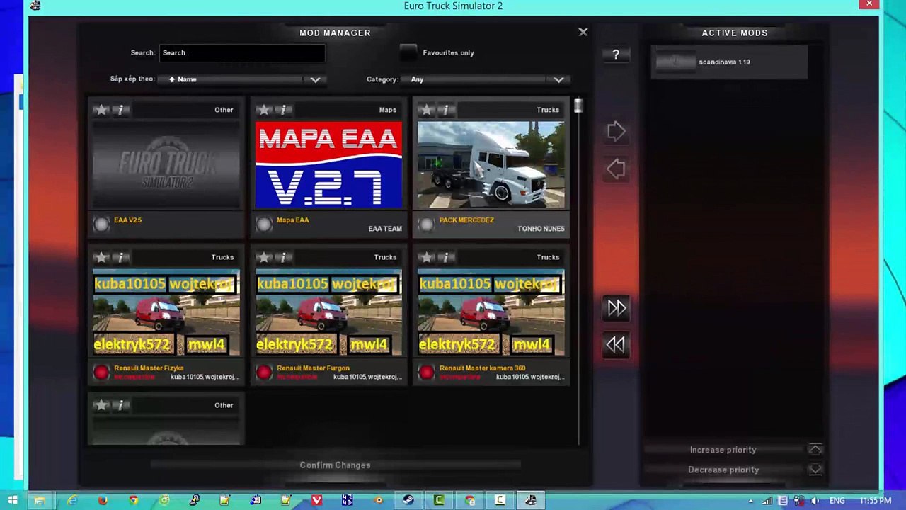This screenshot has width=906, height=510.
Task: Show hidden tray icons arrow
Action: [x=751, y=501]
